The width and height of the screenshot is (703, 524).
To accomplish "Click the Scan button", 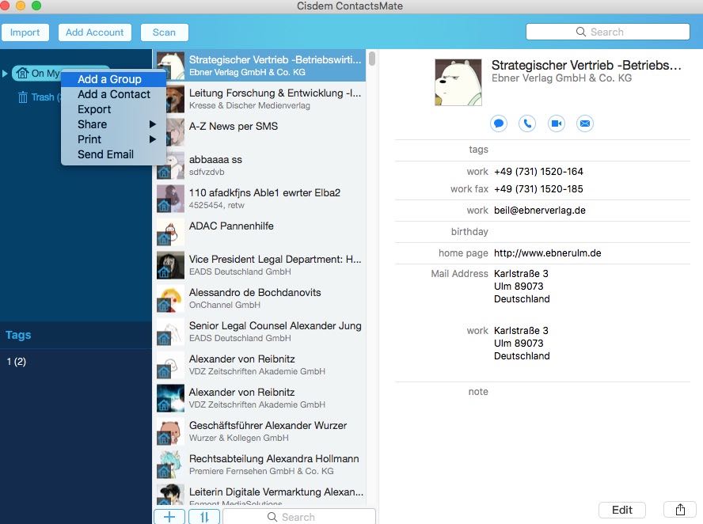I will click(164, 32).
